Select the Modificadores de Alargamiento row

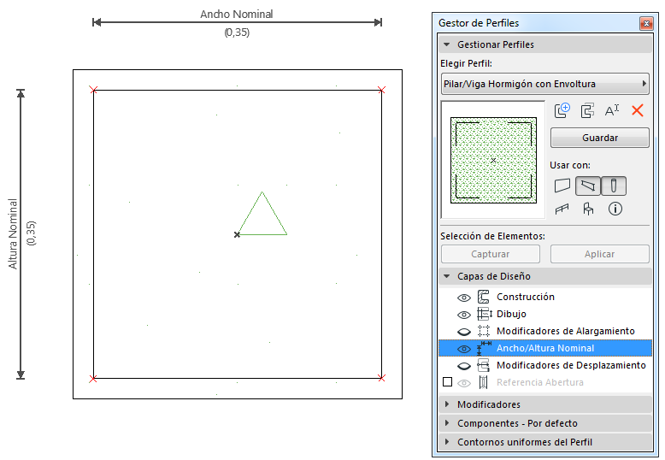point(545,331)
